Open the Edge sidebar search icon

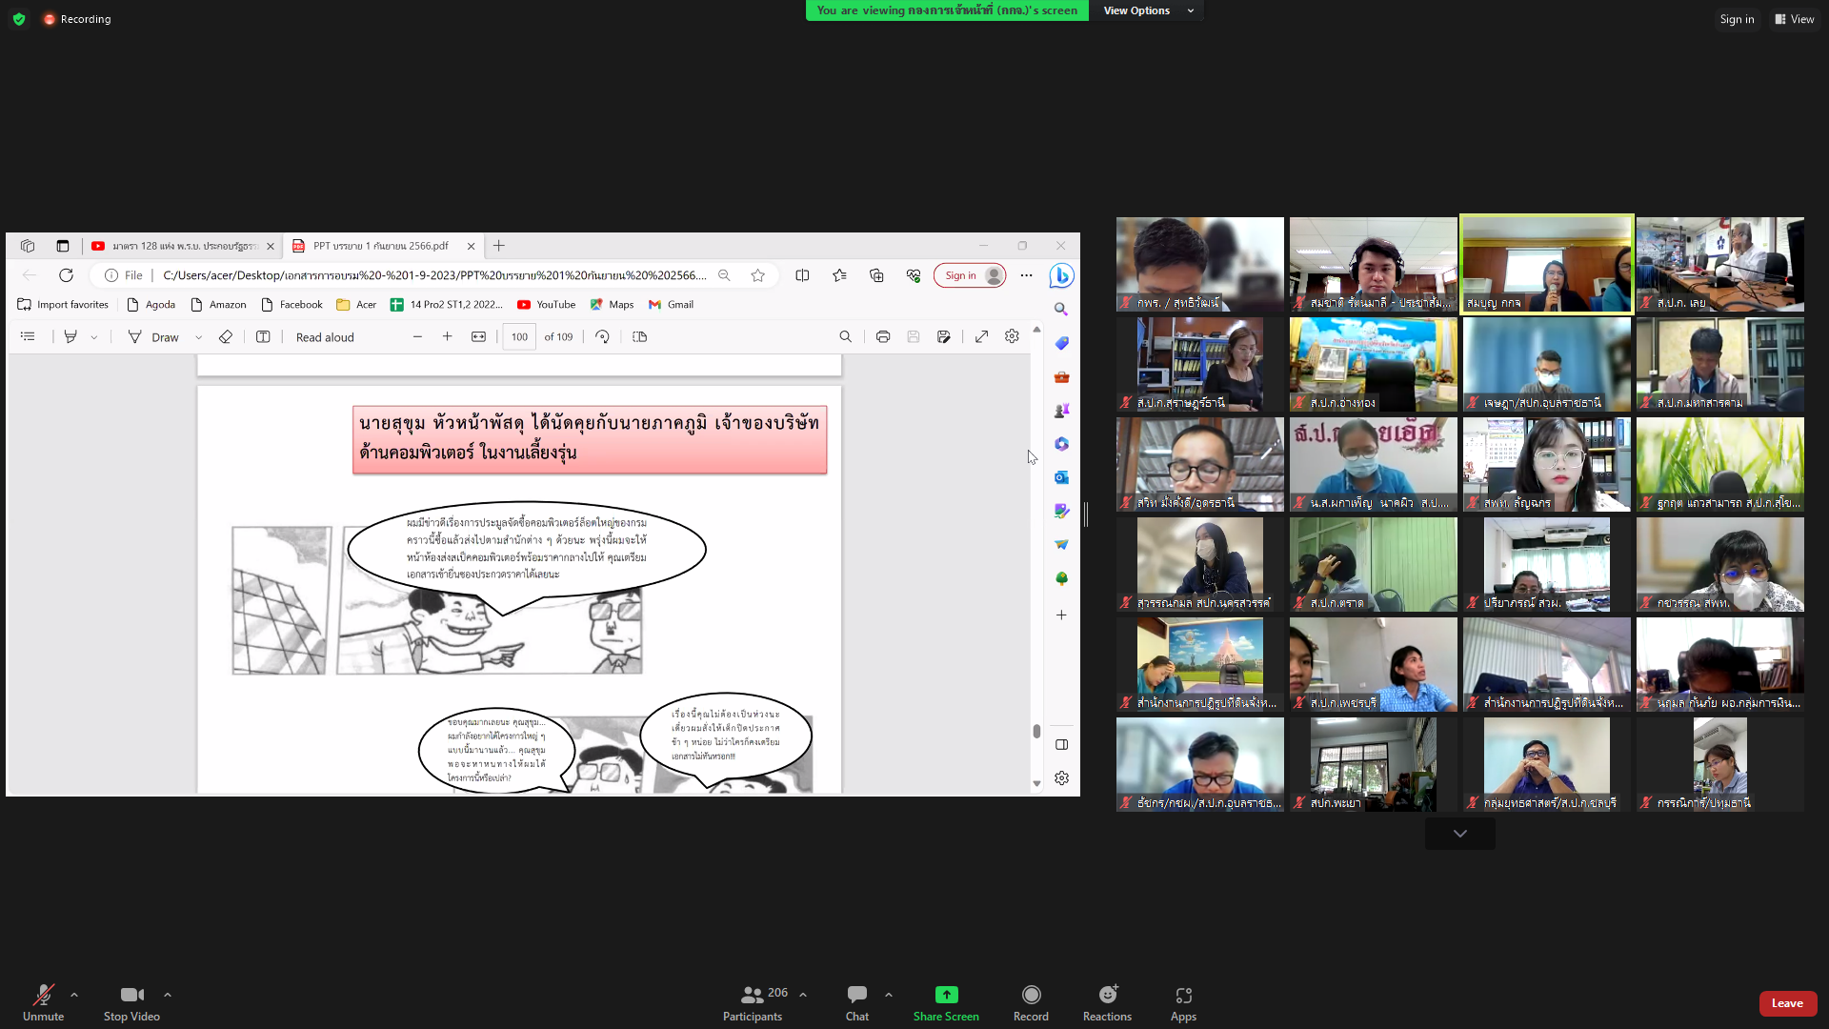click(x=1061, y=310)
